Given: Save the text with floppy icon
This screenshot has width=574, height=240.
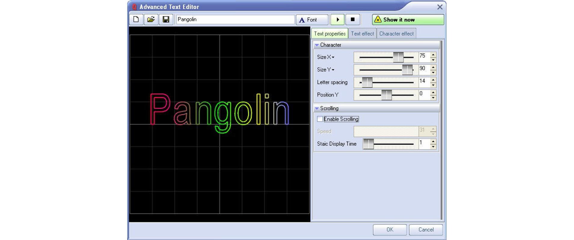Looking at the screenshot, I should (166, 19).
